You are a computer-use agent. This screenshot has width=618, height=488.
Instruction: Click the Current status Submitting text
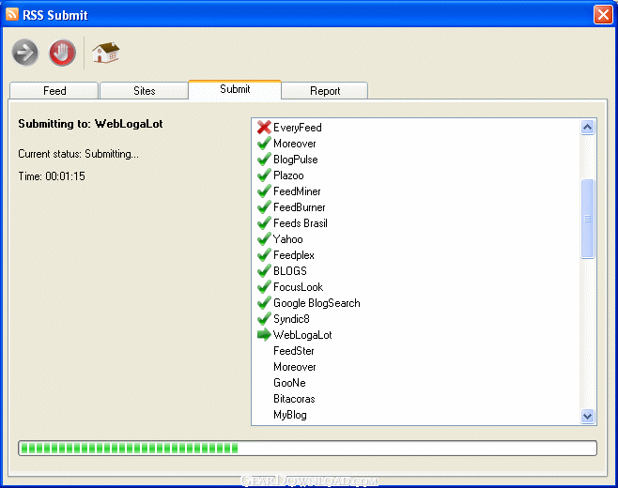point(78,154)
